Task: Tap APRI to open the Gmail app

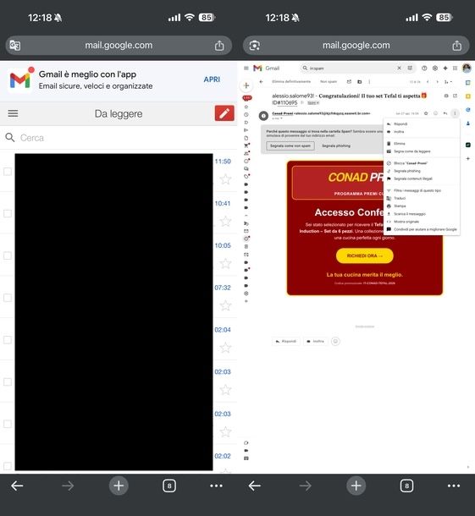Action: click(x=212, y=80)
